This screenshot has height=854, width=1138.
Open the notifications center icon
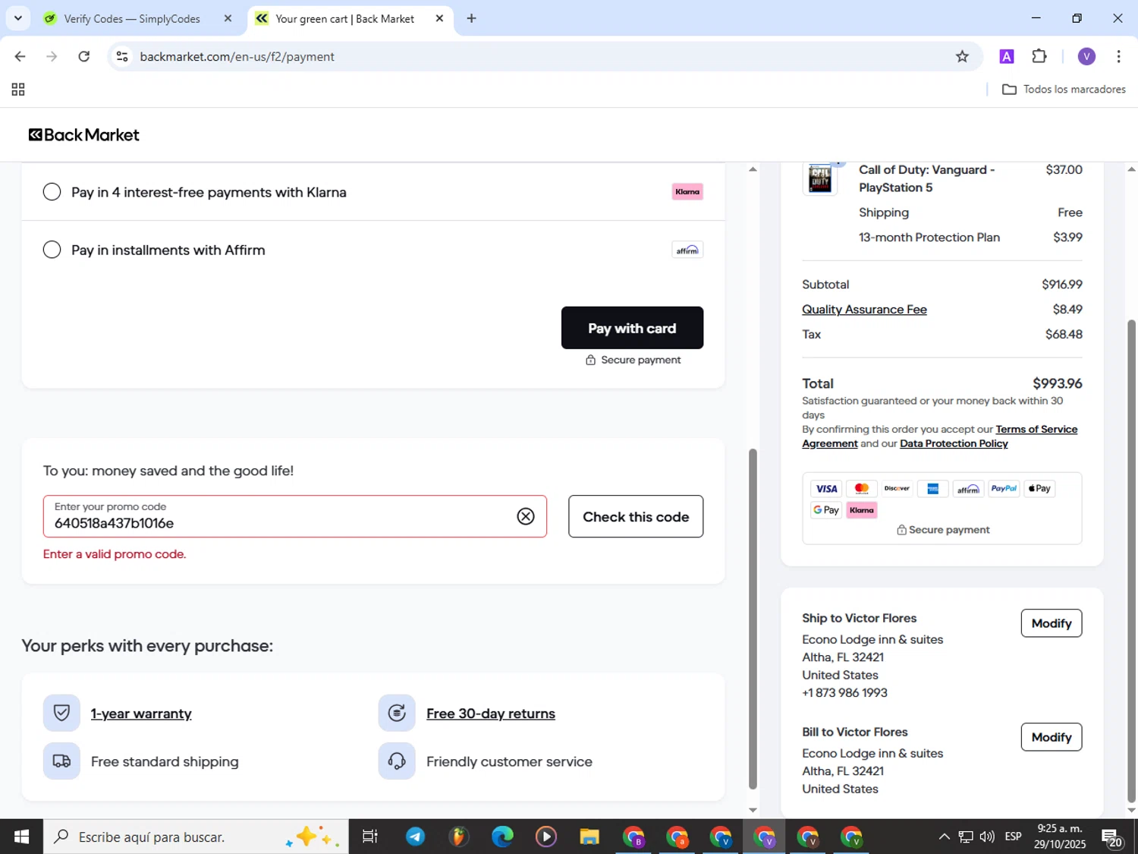click(x=1112, y=837)
